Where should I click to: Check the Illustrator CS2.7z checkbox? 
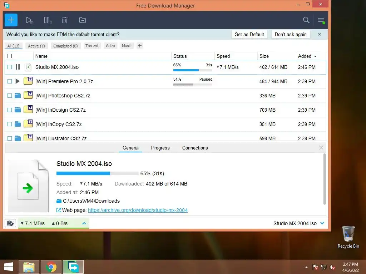pyautogui.click(x=10, y=138)
